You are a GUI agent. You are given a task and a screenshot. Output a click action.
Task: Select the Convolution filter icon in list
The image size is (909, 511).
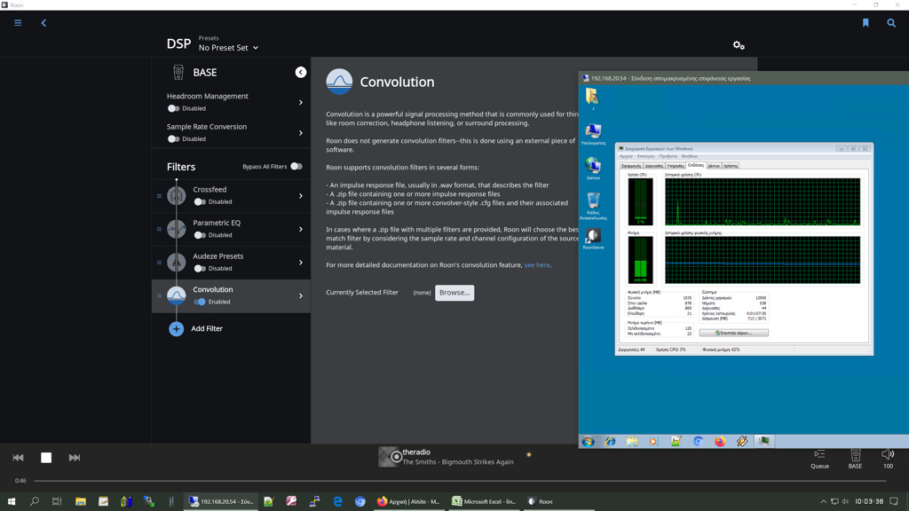click(x=177, y=295)
